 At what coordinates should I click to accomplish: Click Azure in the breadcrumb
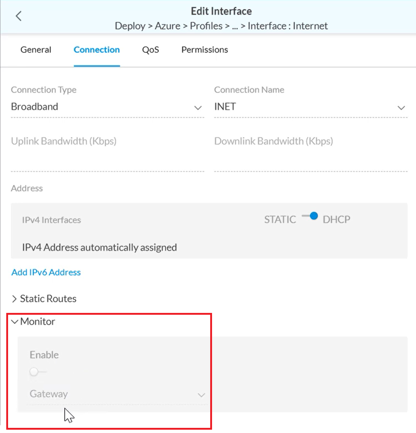pyautogui.click(x=168, y=26)
